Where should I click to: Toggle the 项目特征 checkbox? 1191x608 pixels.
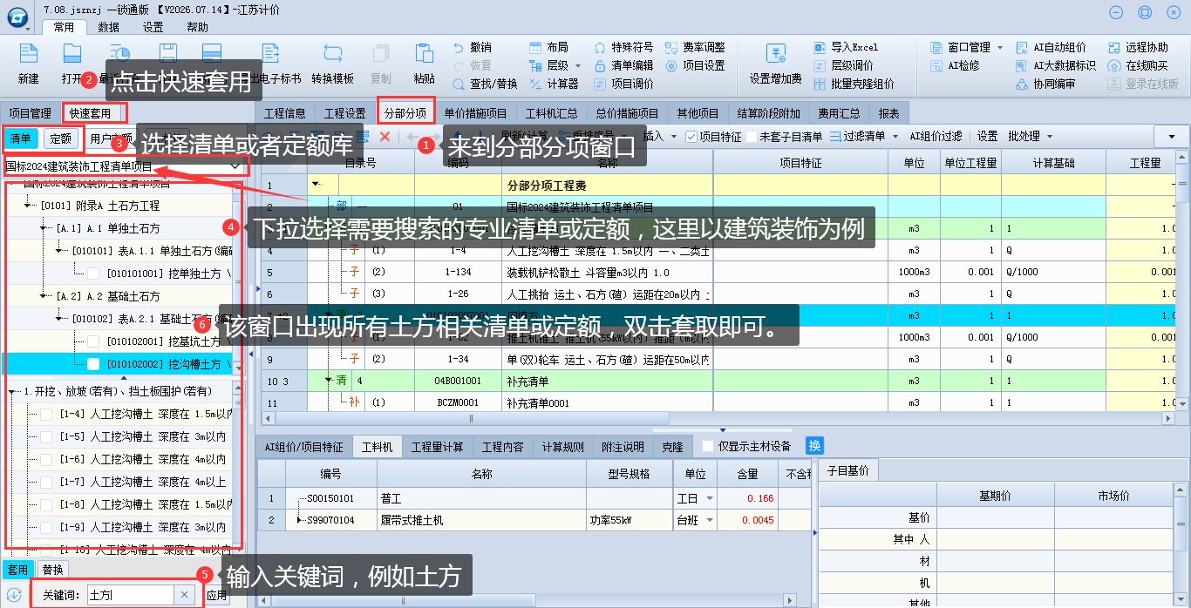691,137
